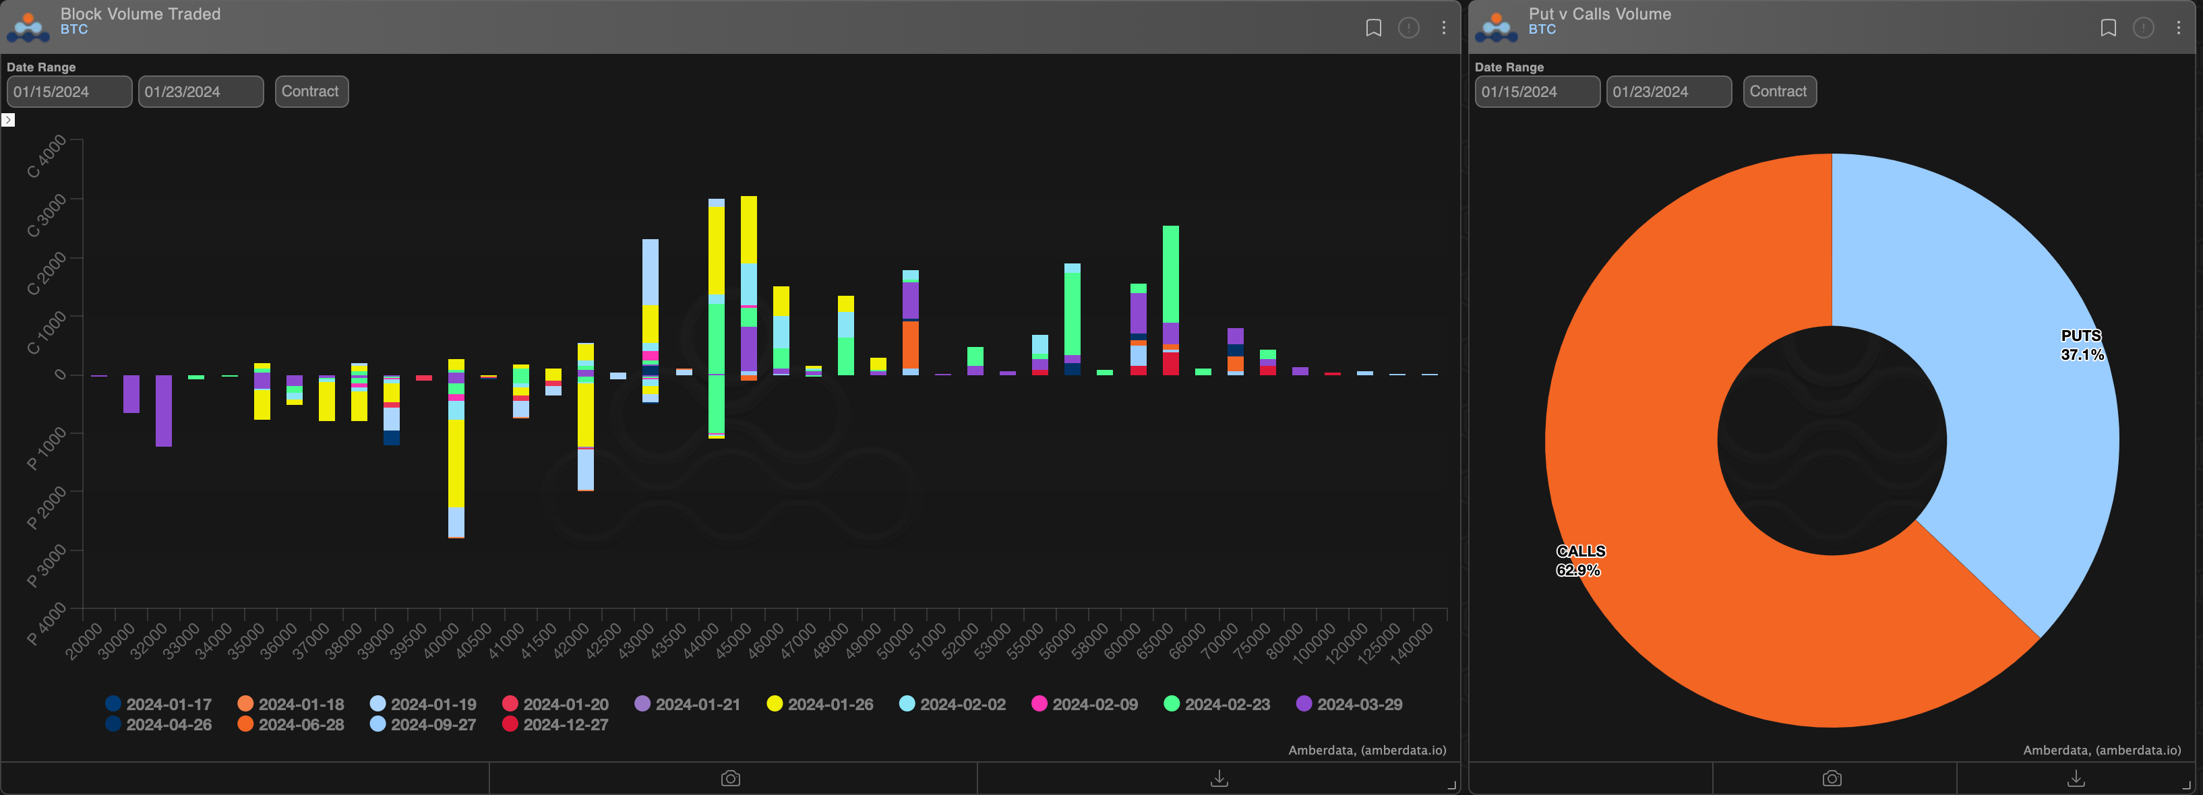Grab resize handle of Put v Calls panel

point(2186,785)
